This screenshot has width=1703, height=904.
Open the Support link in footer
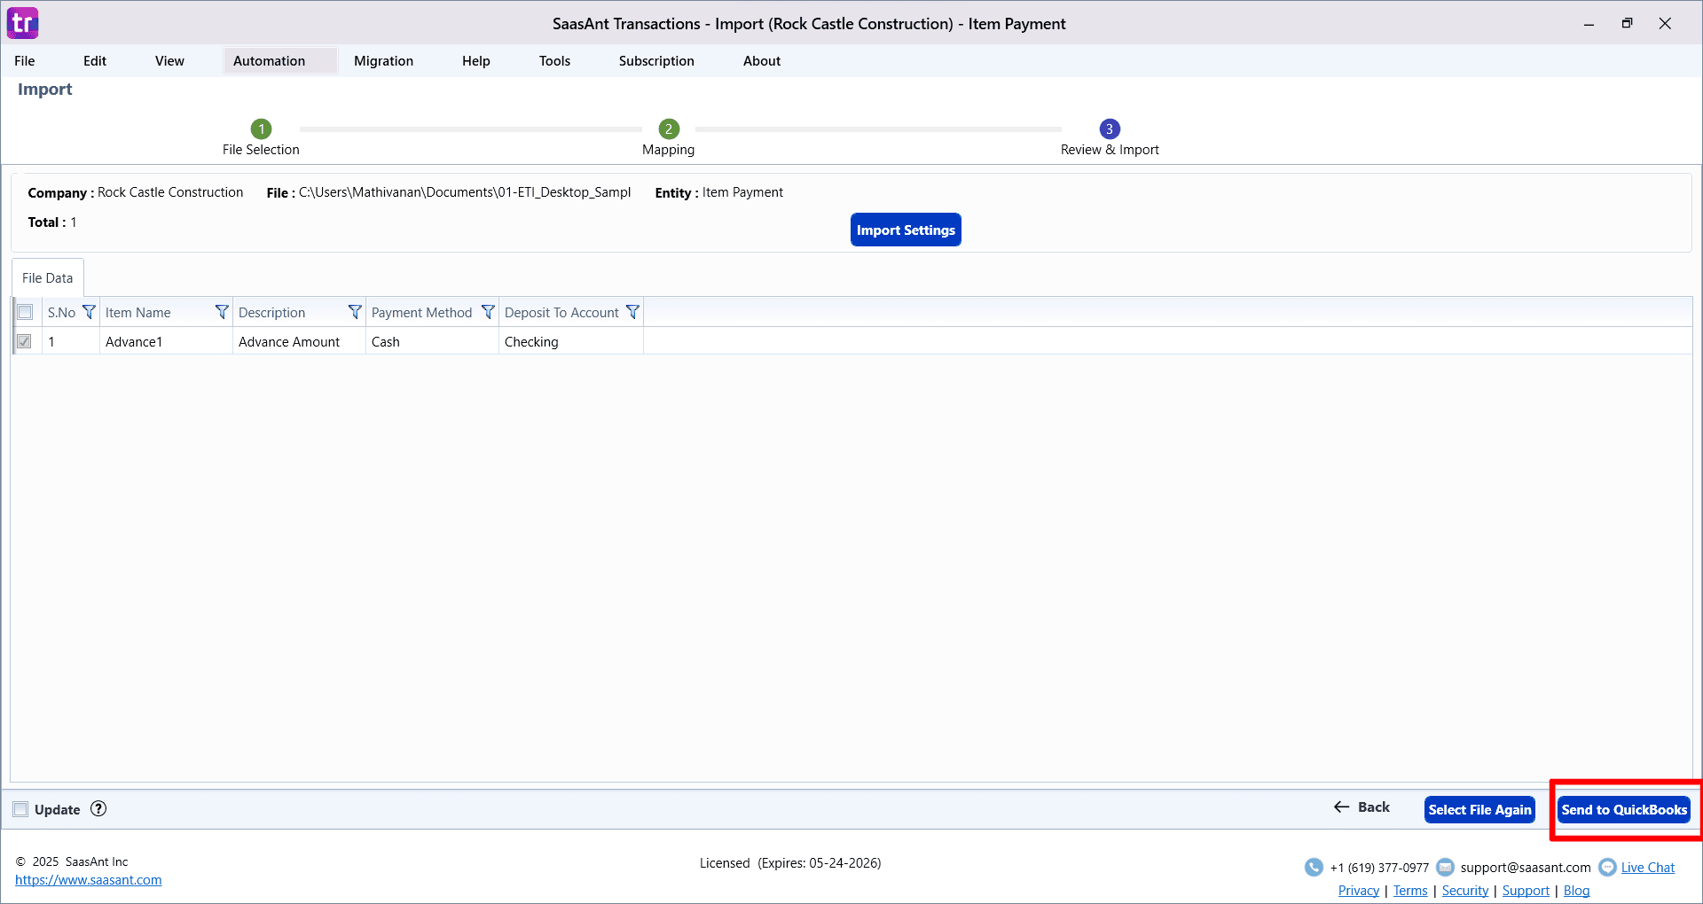point(1525,890)
